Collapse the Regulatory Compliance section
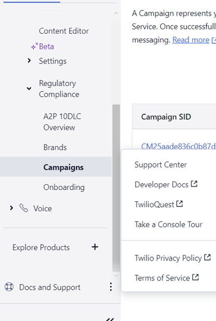 point(29,88)
